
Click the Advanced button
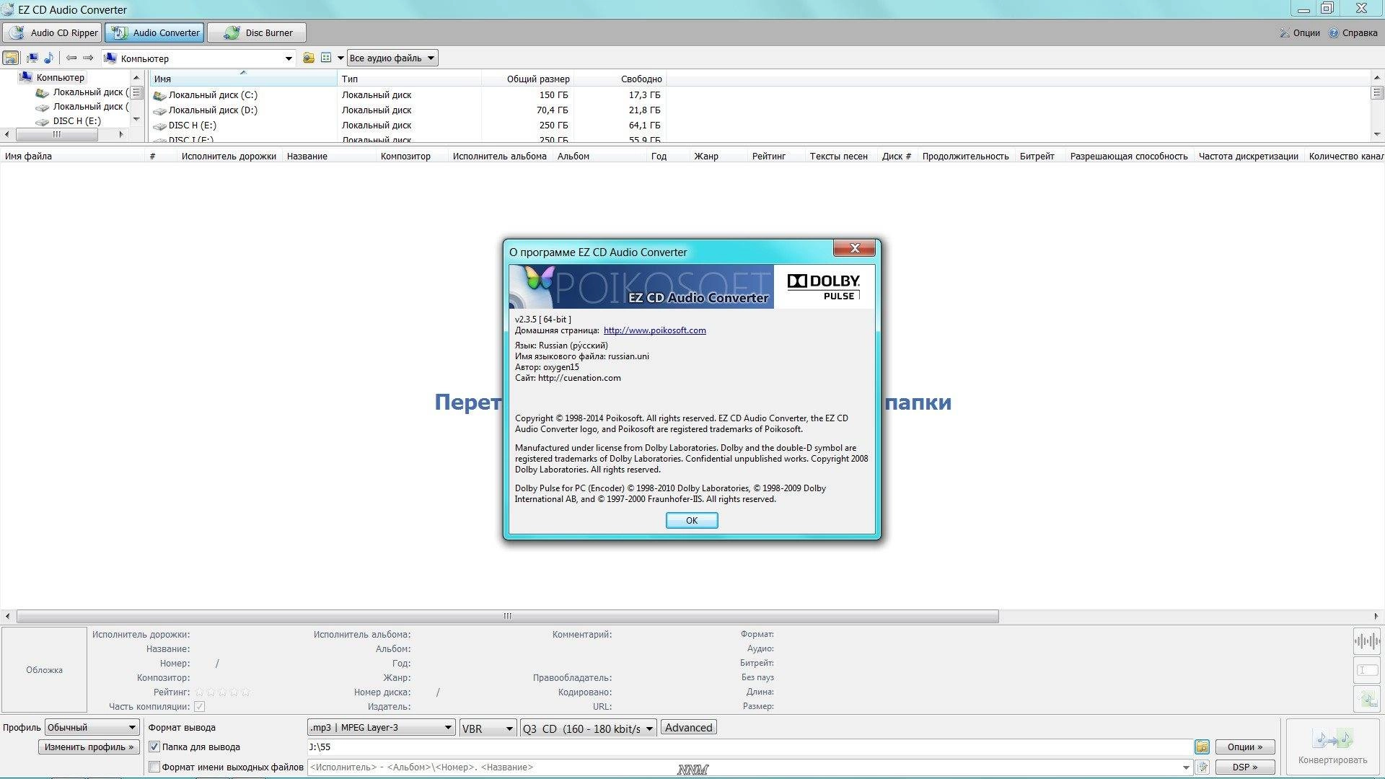pos(688,728)
